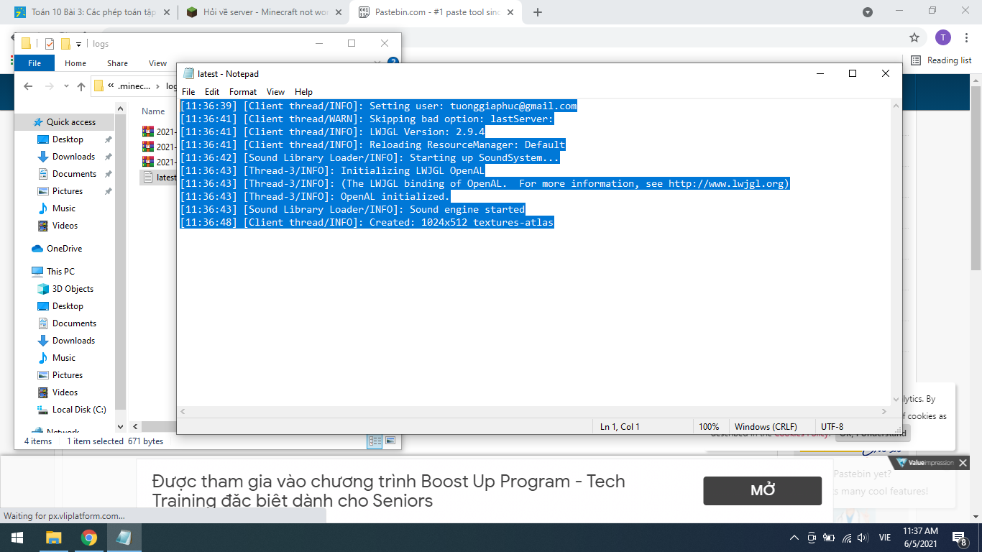
Task: Open File Explorer from the taskbar
Action: coord(53,538)
